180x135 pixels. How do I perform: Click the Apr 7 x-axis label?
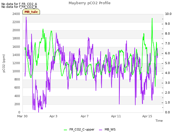click(x=85, y=116)
